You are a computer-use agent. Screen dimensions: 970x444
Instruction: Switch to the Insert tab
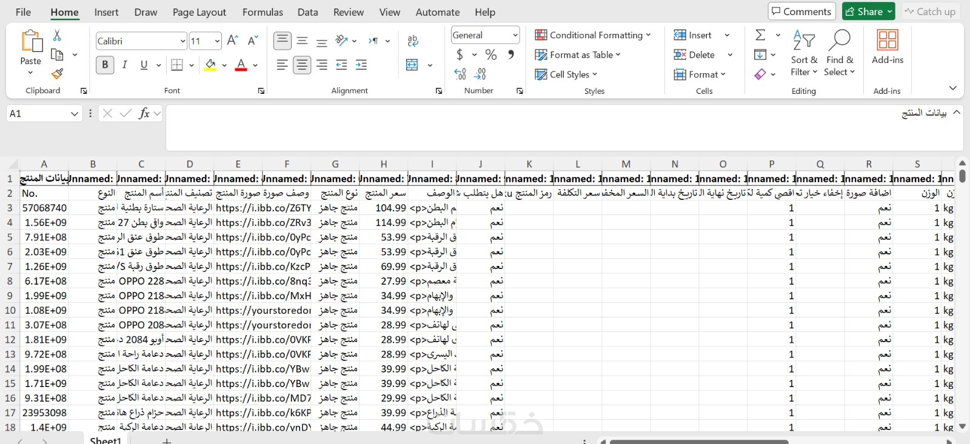(106, 12)
